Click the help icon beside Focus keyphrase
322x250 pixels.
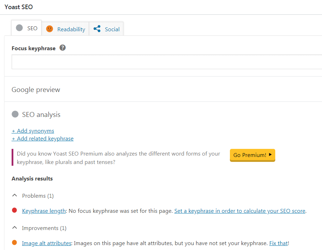[62, 48]
